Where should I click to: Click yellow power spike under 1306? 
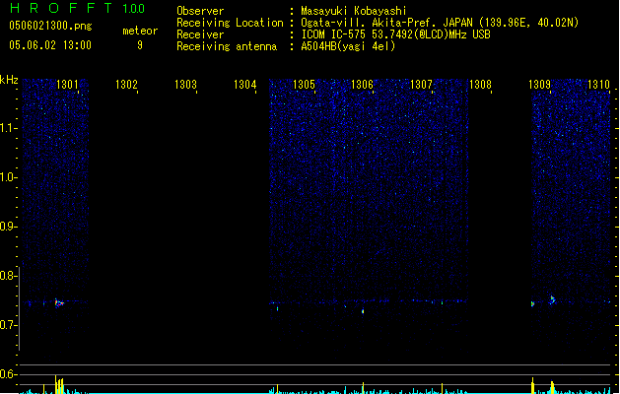coord(363,388)
